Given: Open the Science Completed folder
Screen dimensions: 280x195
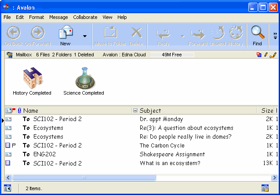Looking at the screenshot, I should (x=84, y=78).
